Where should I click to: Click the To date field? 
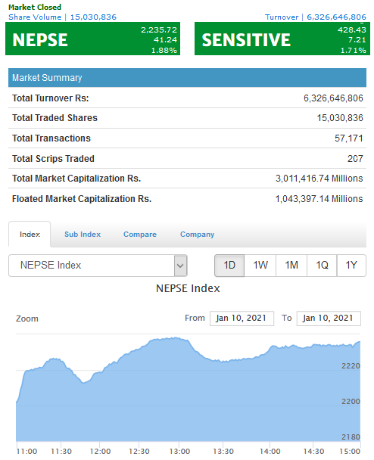coord(329,319)
